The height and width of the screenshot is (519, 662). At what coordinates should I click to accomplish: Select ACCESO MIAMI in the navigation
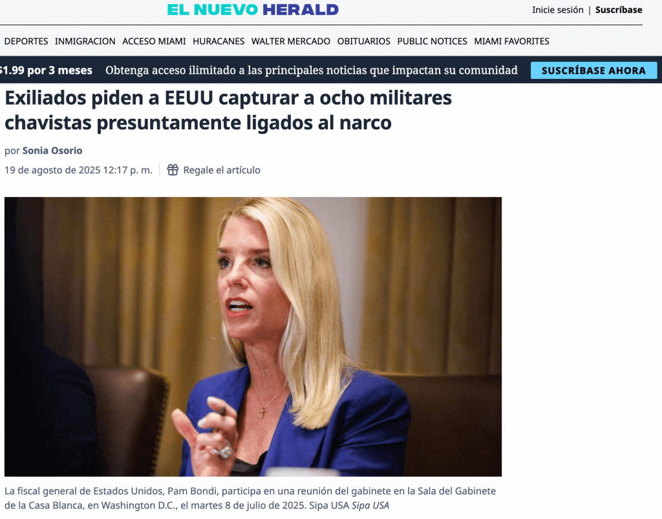click(154, 41)
